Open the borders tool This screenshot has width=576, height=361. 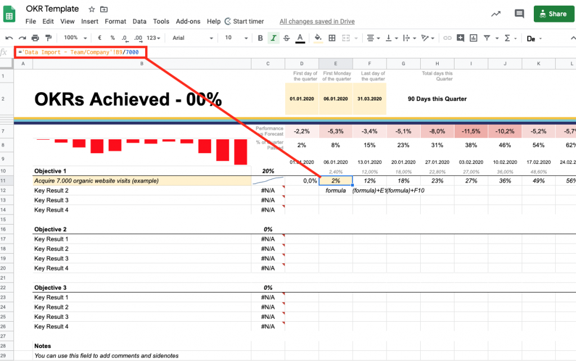click(332, 38)
